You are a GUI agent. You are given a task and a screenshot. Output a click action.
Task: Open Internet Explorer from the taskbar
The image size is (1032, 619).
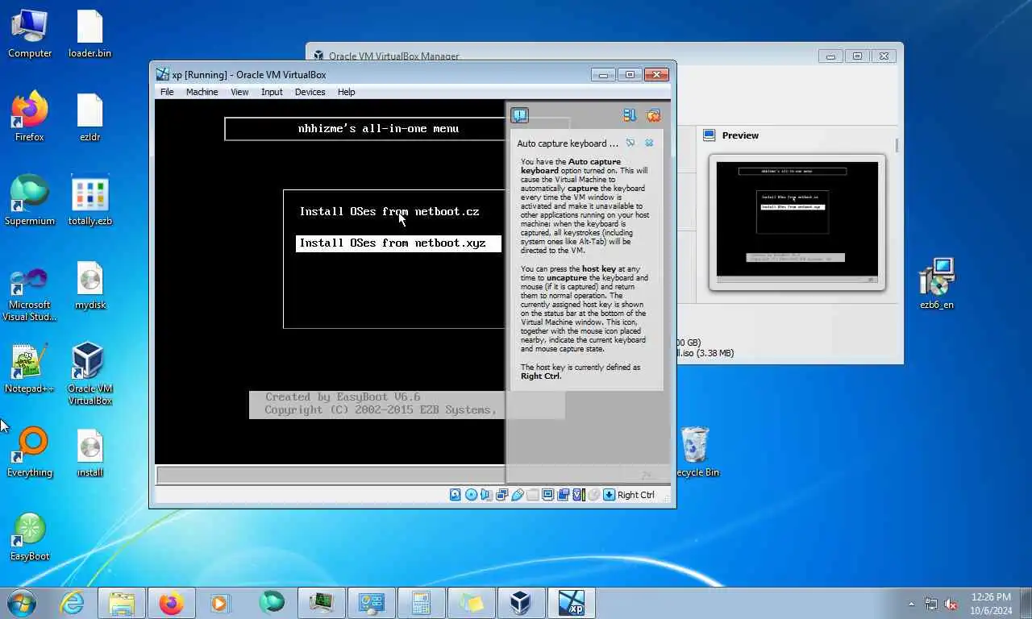point(72,603)
